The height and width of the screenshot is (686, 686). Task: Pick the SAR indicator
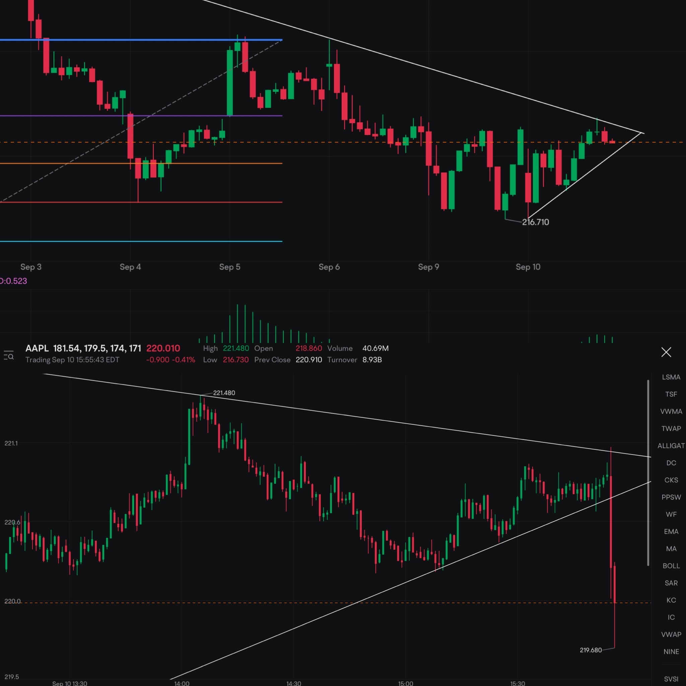click(671, 583)
